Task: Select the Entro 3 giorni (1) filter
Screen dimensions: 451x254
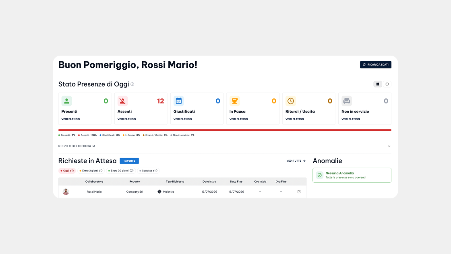Action: pos(91,171)
